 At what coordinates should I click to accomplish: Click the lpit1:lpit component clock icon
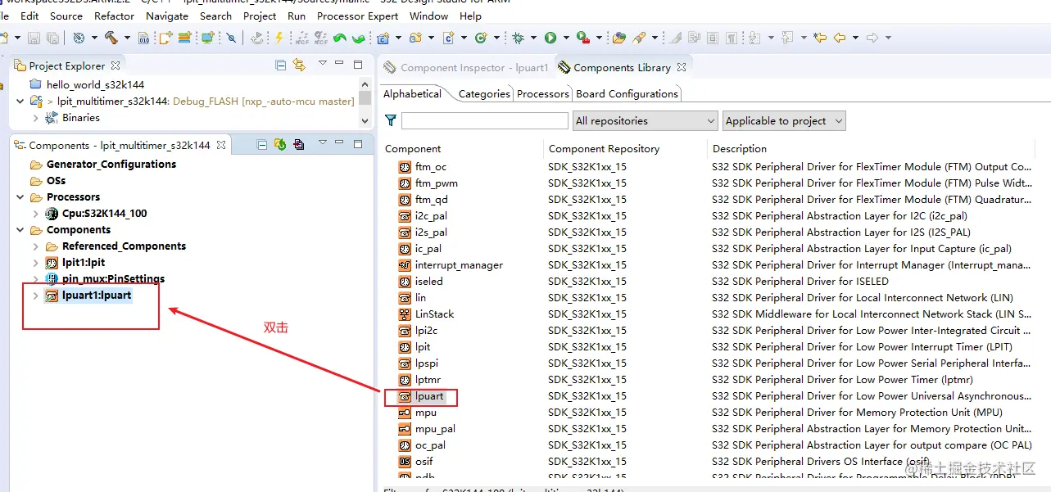click(x=52, y=263)
